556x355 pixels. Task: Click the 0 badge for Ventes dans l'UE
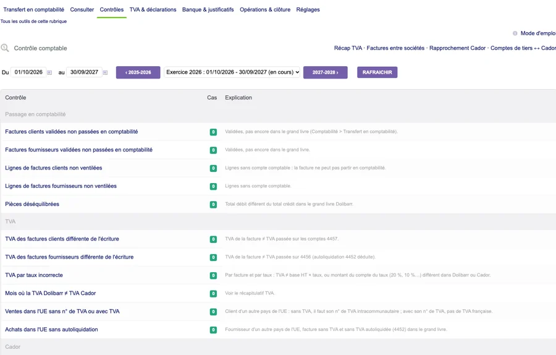point(213,312)
